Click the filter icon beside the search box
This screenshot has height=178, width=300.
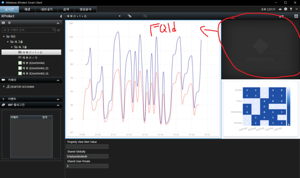(x=59, y=30)
